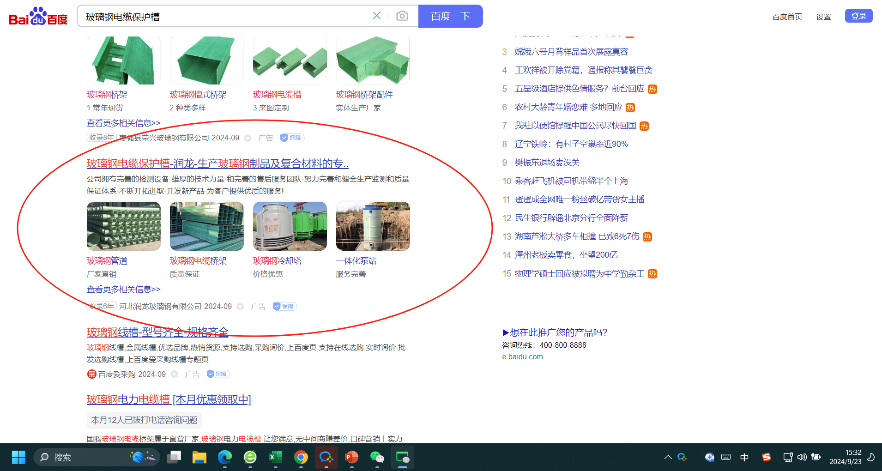
Task: Open the Baidu logo home link
Action: click(x=38, y=17)
